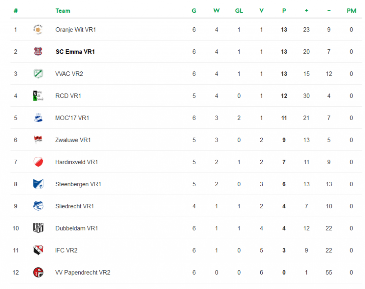
Task: Click the GL column header
Action: tap(239, 11)
